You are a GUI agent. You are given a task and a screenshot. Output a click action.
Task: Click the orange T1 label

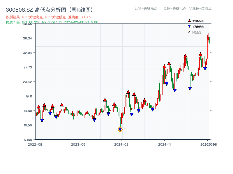pyautogui.click(x=125, y=129)
